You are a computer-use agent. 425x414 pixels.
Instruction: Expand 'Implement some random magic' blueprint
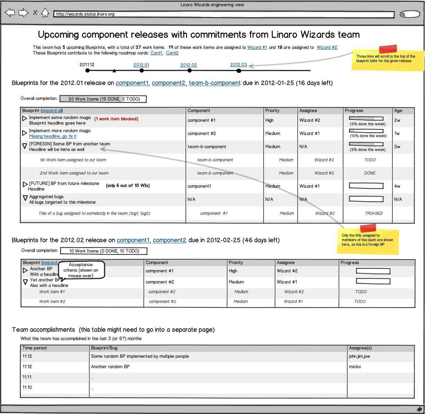(x=25, y=119)
